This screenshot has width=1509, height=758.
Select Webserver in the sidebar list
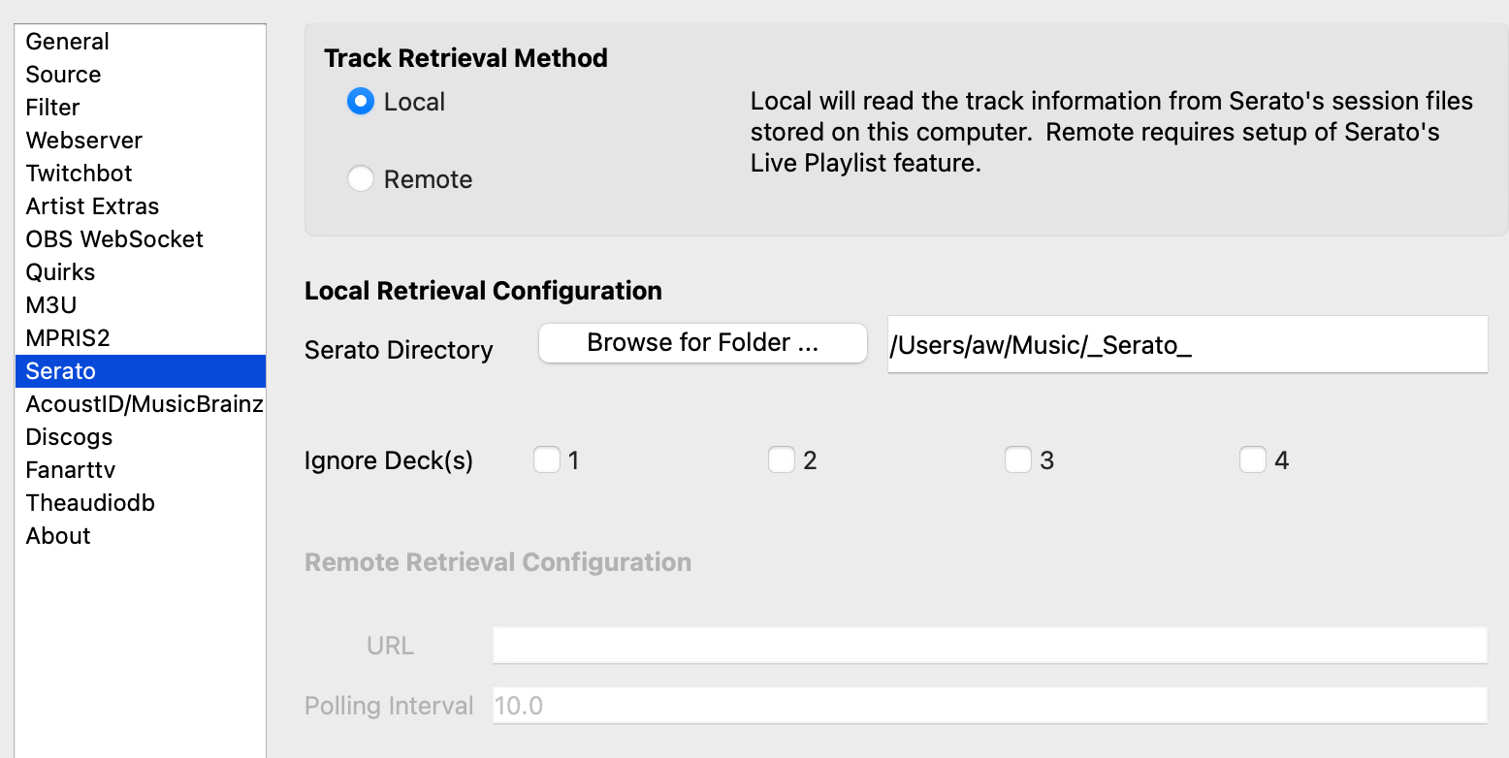pyautogui.click(x=84, y=141)
